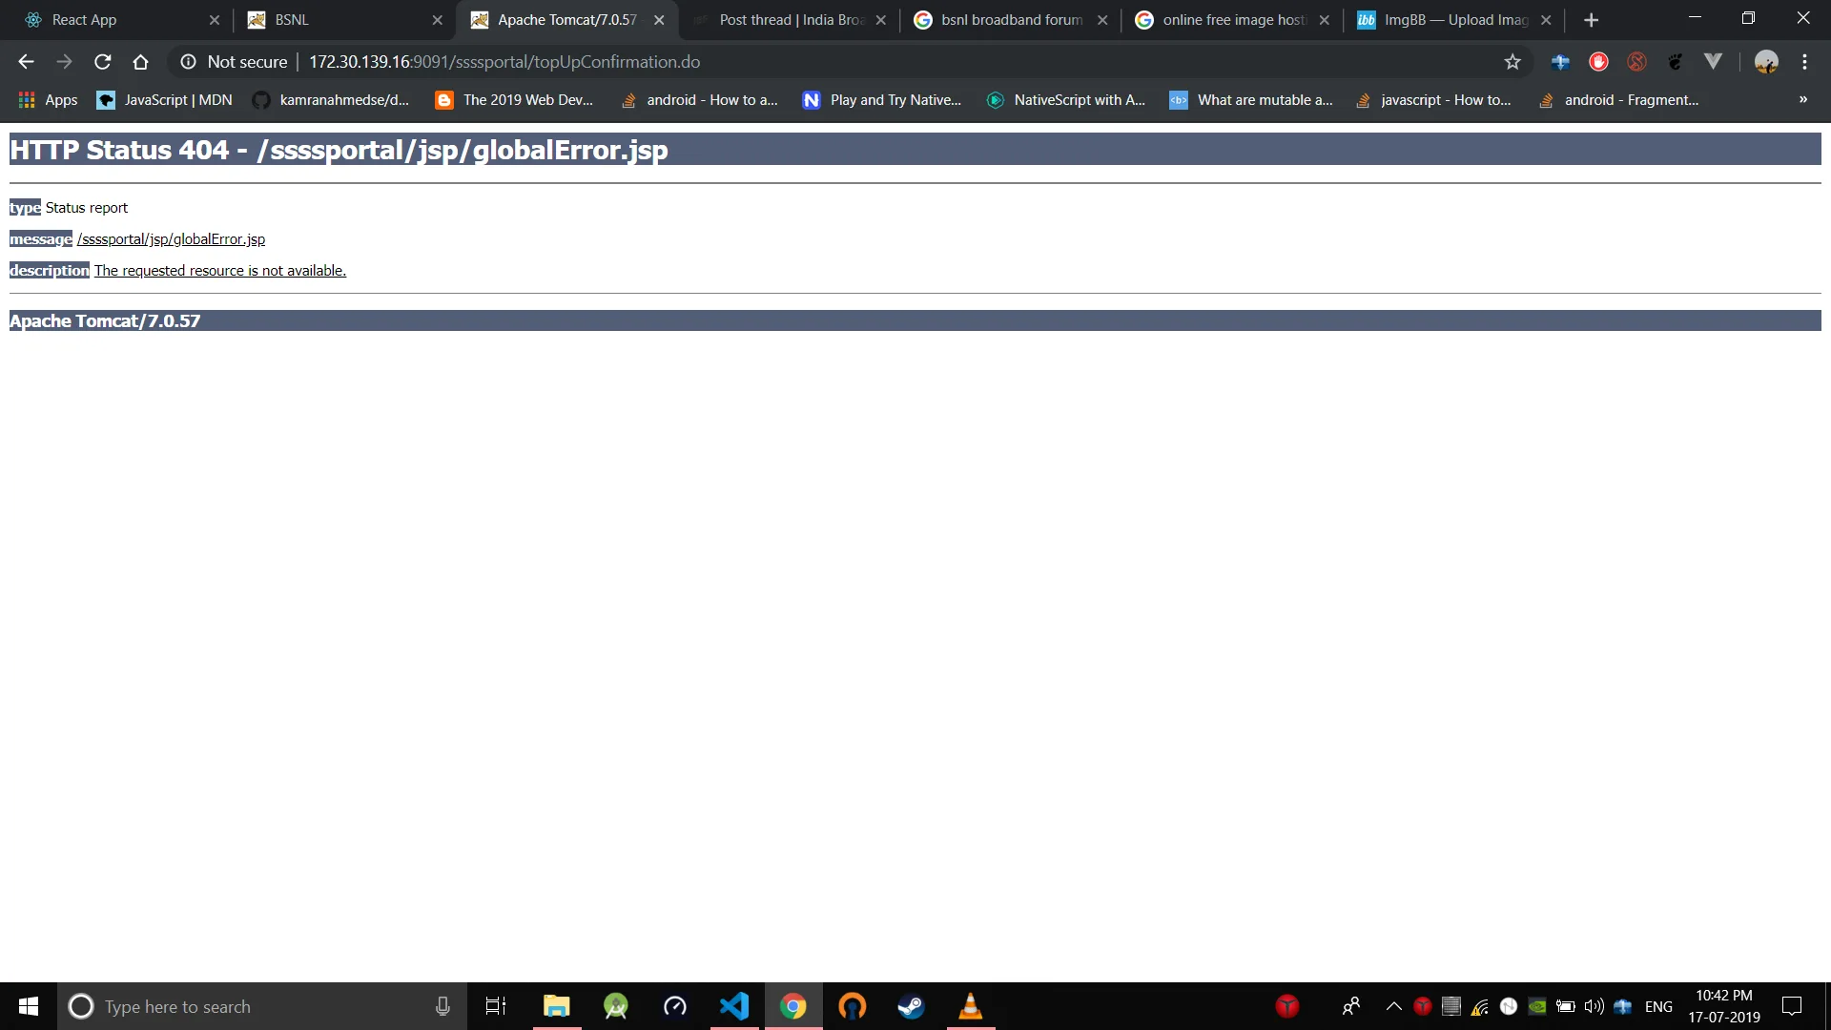Open Chrome's three-dot menu
Screen dimensions: 1831x1030
[1804, 61]
